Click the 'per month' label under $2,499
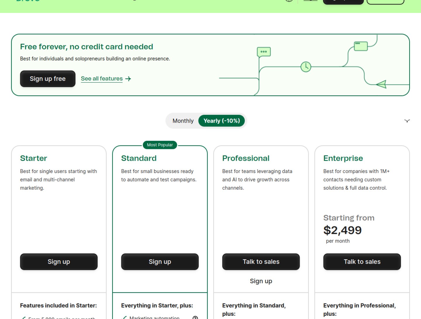 point(338,241)
